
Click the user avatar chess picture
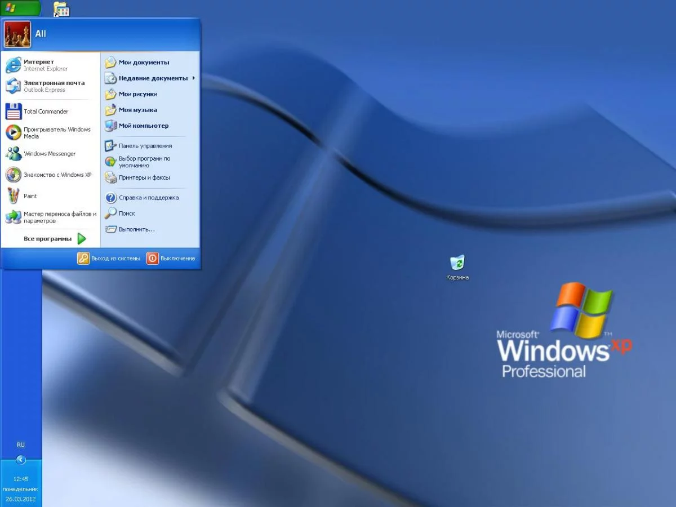point(17,34)
